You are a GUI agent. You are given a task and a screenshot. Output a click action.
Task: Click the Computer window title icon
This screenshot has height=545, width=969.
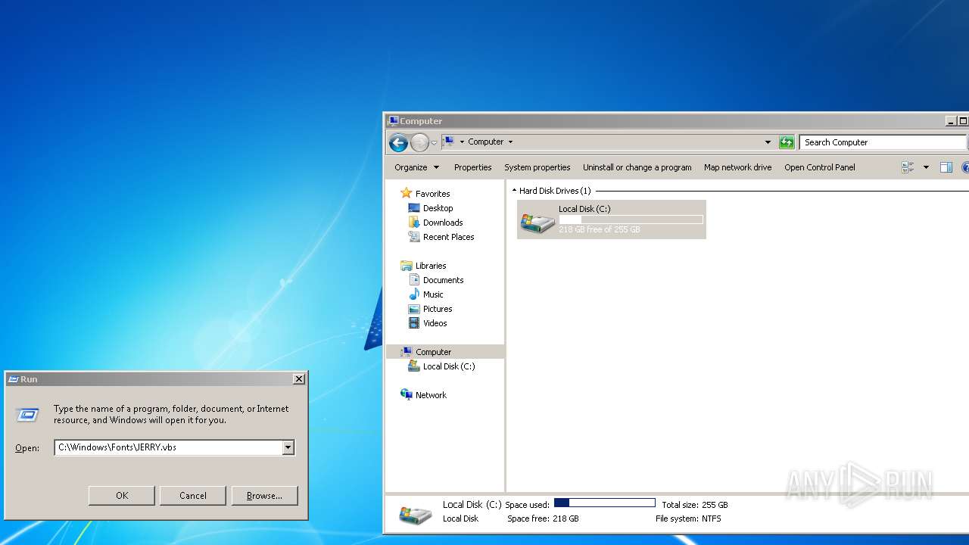tap(393, 121)
